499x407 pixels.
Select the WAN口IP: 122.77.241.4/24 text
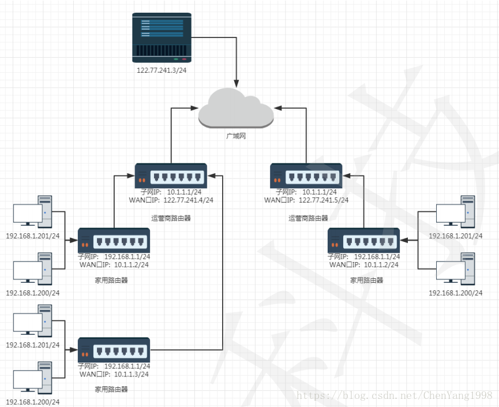click(171, 200)
